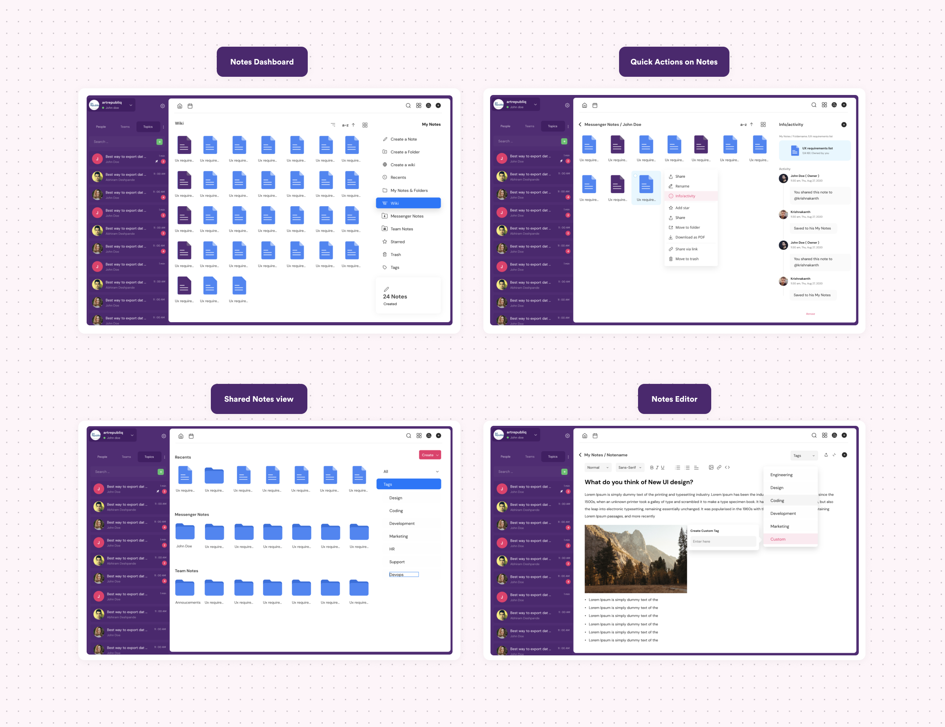Toggle underline formatting in Notes Editor
This screenshot has height=727, width=945.
tap(663, 468)
